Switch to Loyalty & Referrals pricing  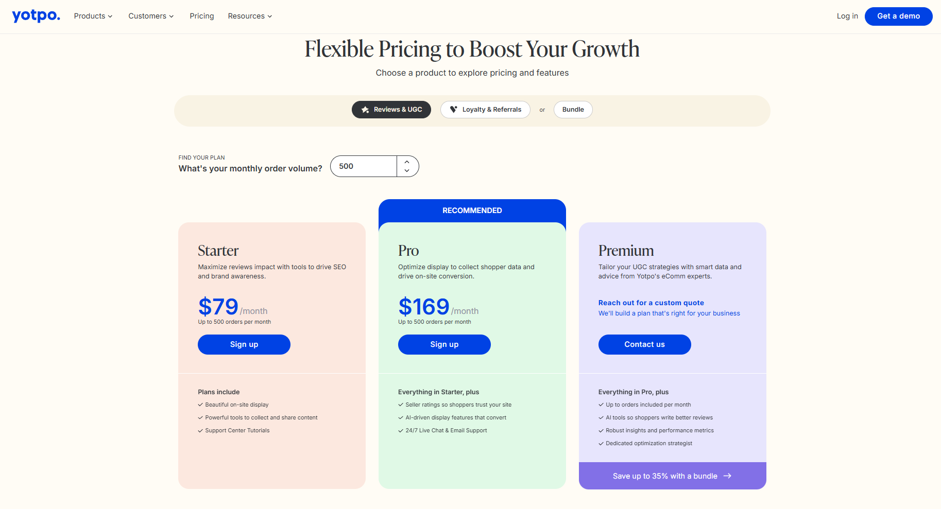485,109
